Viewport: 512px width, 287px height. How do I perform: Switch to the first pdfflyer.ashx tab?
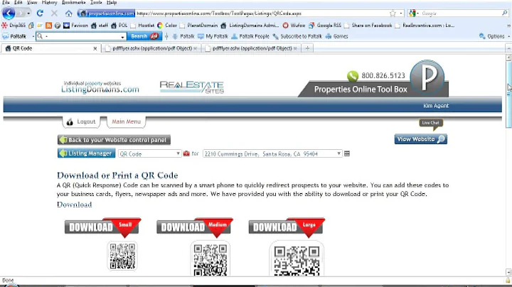151,48
